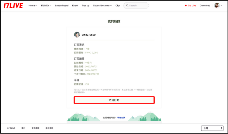Click Emily_0529's avatar picture
This screenshot has width=228, height=134.
pos(77,35)
